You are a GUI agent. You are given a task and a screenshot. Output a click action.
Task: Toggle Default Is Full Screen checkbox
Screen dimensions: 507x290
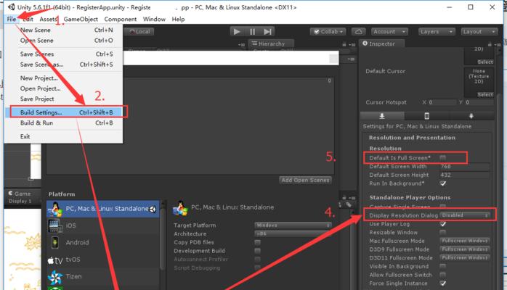[442, 158]
